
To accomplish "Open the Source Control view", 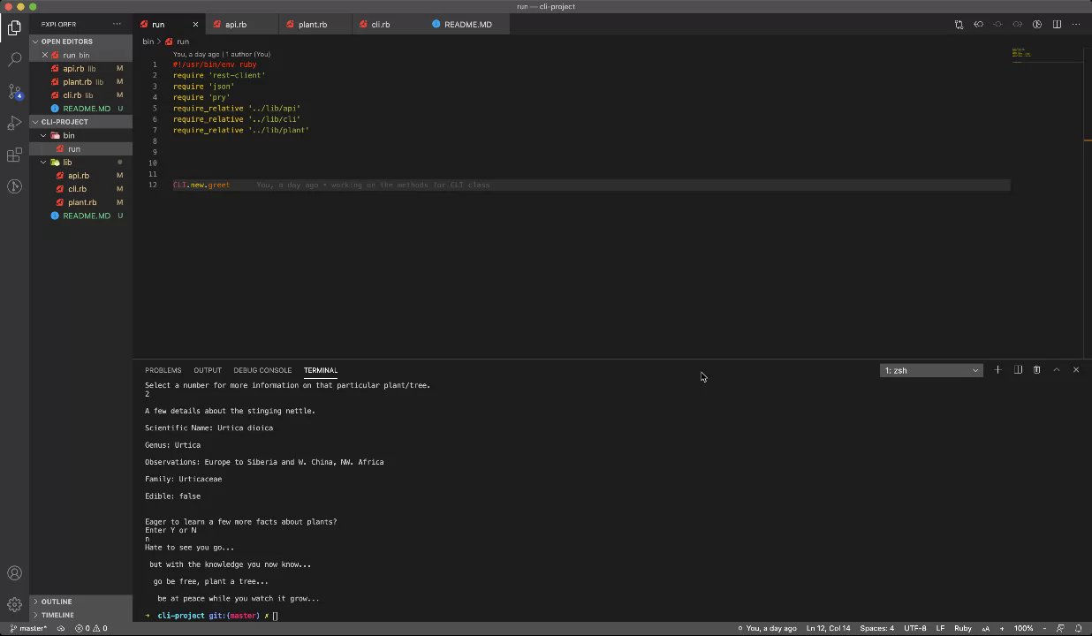I will 14,91.
